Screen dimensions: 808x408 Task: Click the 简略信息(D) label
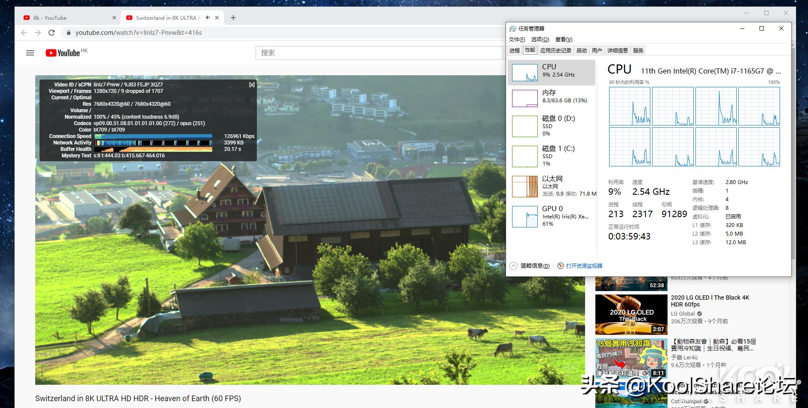pos(535,266)
